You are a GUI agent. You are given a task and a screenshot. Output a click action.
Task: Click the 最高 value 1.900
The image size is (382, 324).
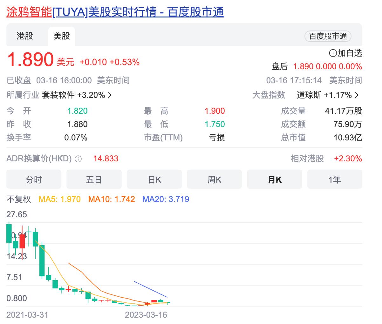pos(215,111)
